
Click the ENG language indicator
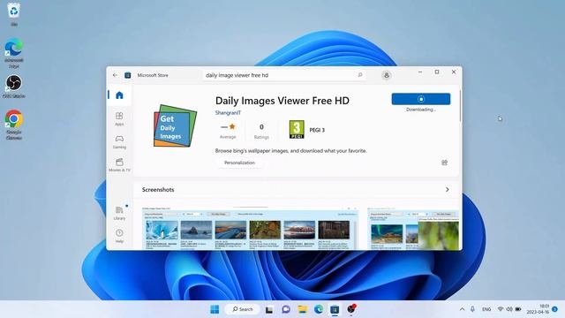pos(486,309)
